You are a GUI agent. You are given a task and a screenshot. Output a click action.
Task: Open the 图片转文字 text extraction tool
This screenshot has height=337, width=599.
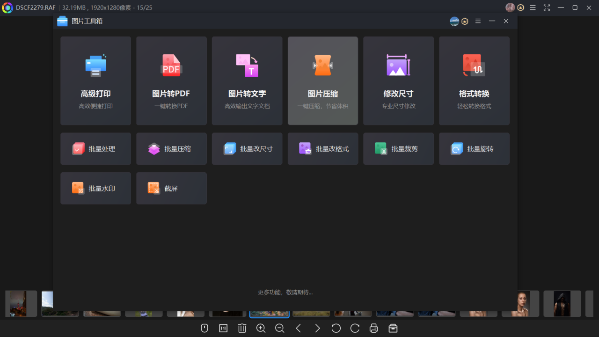pos(247,81)
